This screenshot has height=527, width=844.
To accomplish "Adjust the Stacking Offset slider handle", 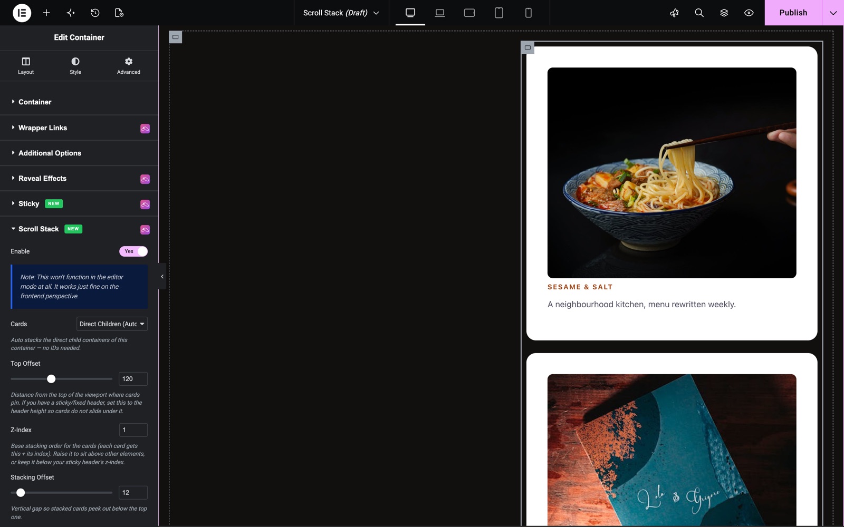I will click(x=21, y=493).
